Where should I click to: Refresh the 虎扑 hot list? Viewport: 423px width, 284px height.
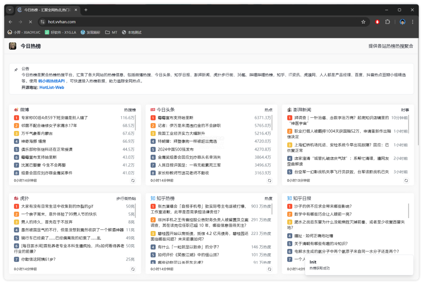pyautogui.click(x=133, y=269)
